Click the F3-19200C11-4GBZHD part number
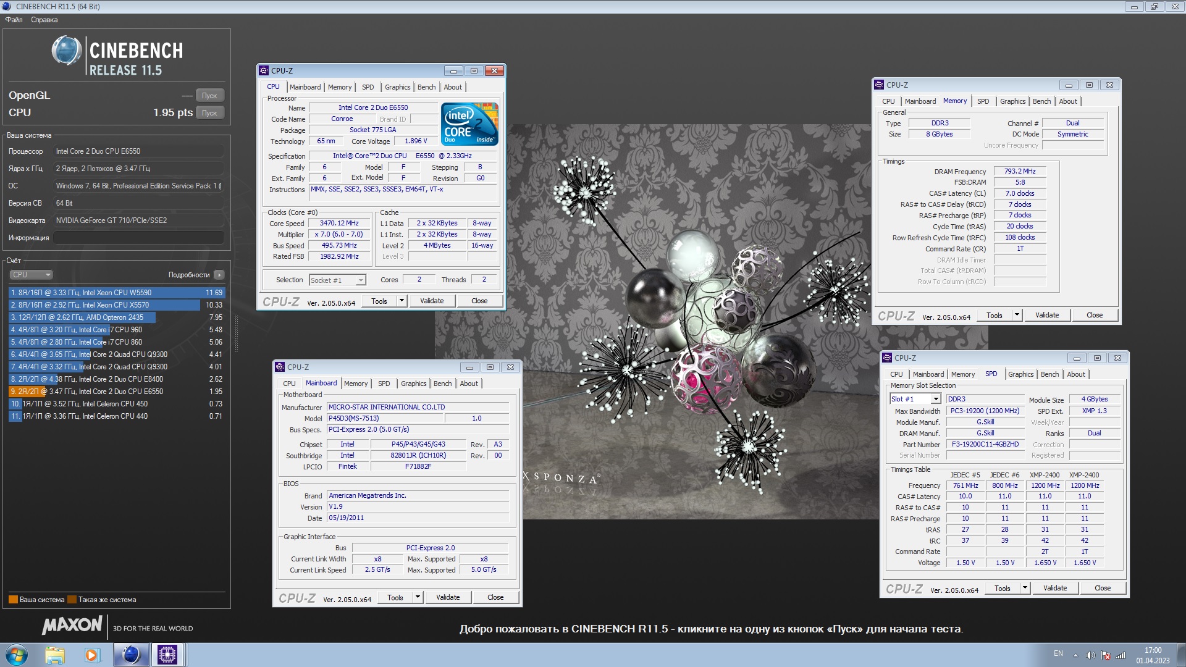 click(x=985, y=444)
